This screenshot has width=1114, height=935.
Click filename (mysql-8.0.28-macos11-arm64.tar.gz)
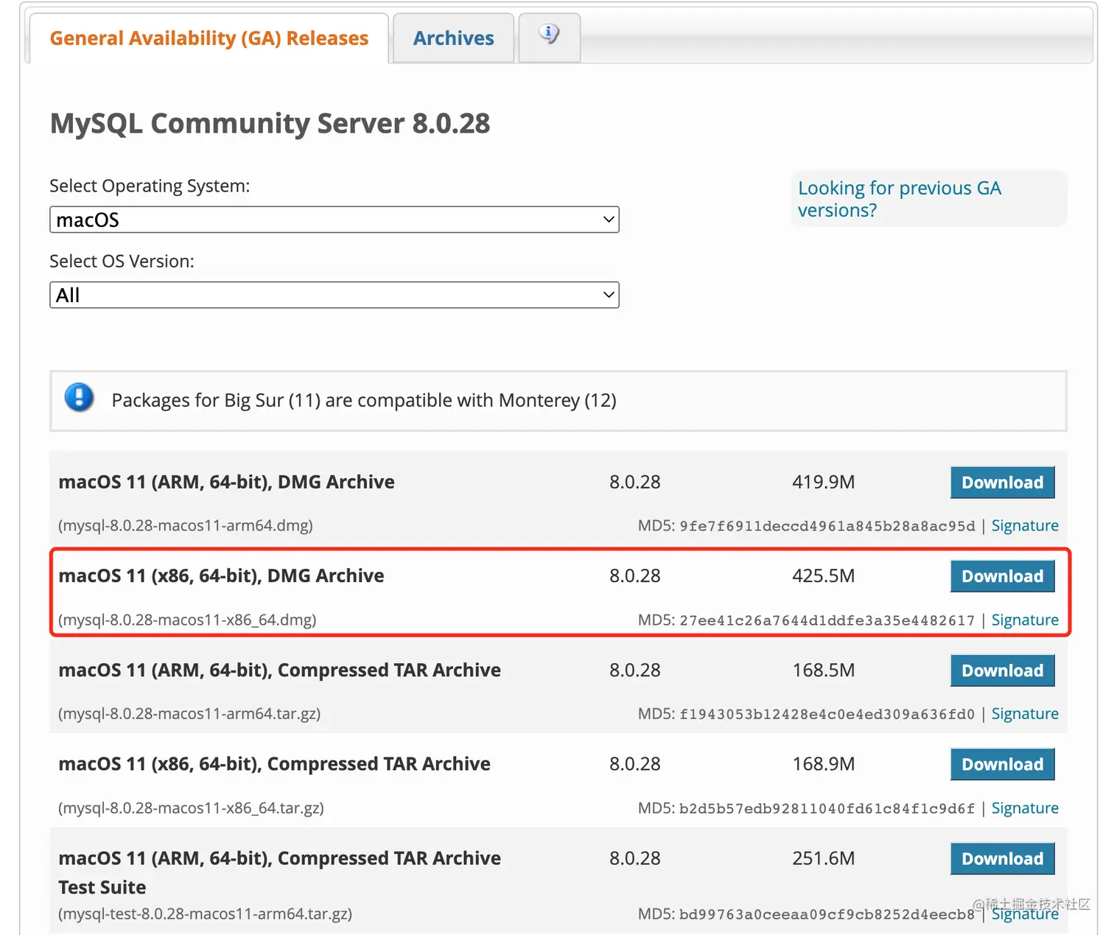click(x=189, y=713)
